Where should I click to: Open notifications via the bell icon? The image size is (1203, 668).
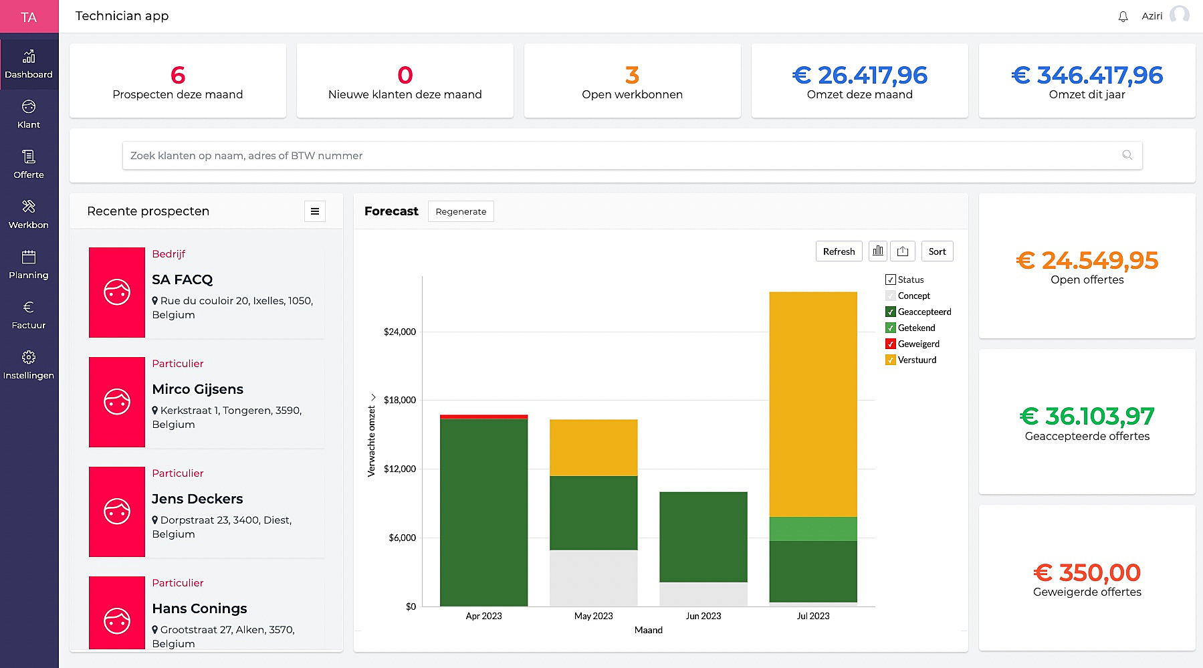[1123, 15]
